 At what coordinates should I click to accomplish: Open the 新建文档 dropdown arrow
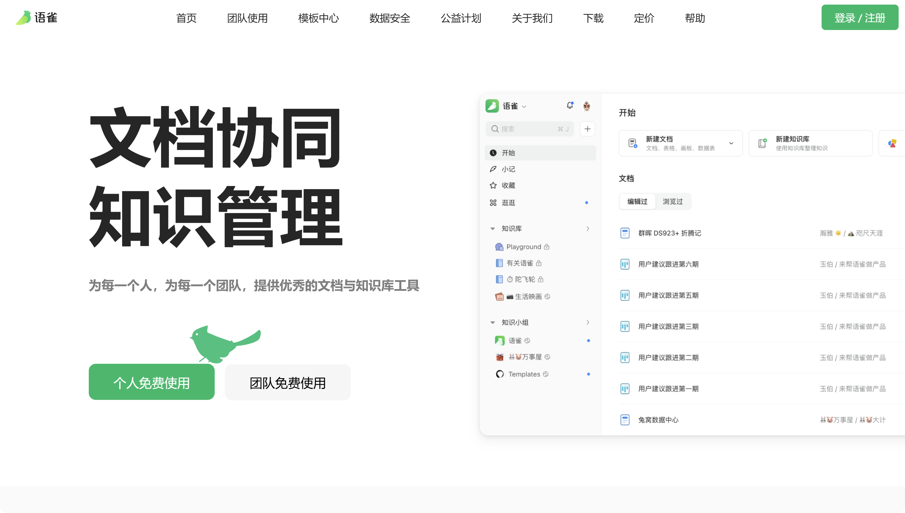coord(731,143)
